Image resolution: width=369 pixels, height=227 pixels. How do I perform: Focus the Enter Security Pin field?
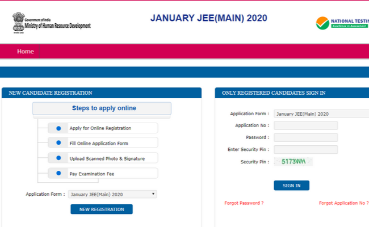(305, 150)
